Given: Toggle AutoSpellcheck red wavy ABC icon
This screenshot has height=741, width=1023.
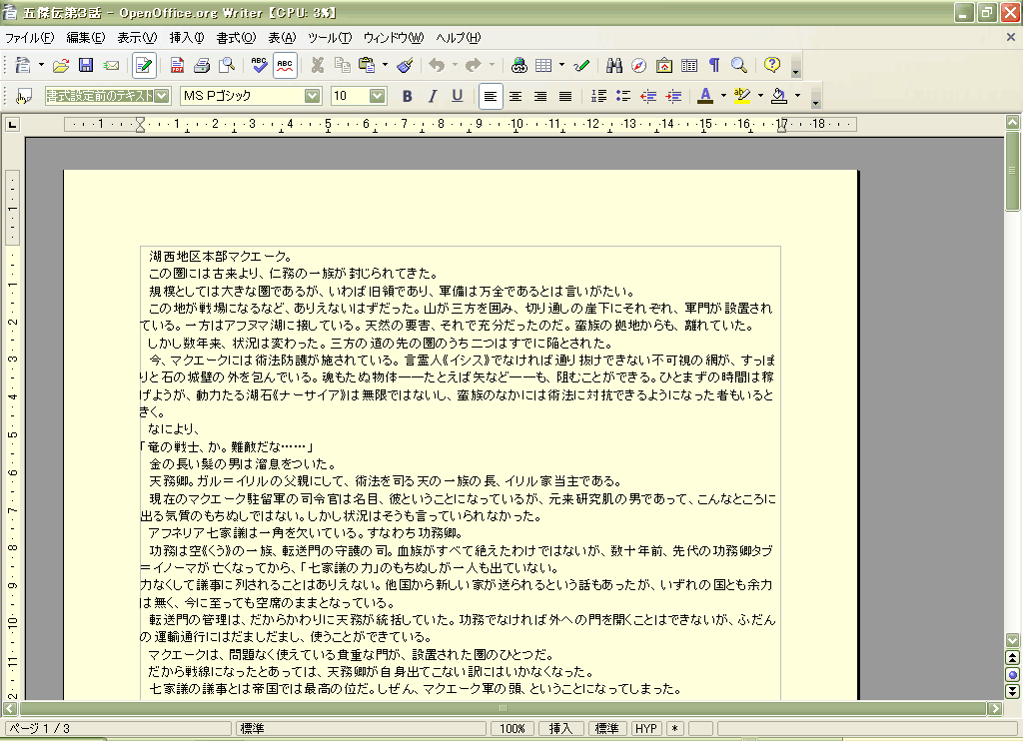Looking at the screenshot, I should 285,65.
